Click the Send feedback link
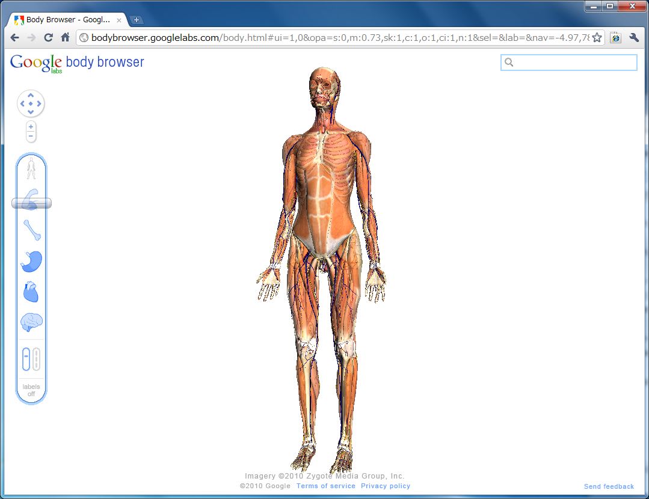The width and height of the screenshot is (649, 499). (609, 486)
